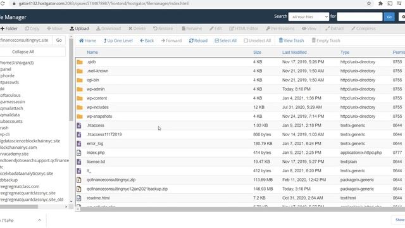Select qcfinanceconsultingnyc12jan2021backup.zip file name
This screenshot has width=405, height=228.
pos(127,189)
